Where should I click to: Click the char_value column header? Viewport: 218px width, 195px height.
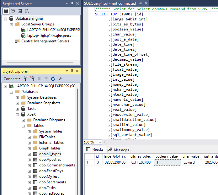tap(192, 156)
